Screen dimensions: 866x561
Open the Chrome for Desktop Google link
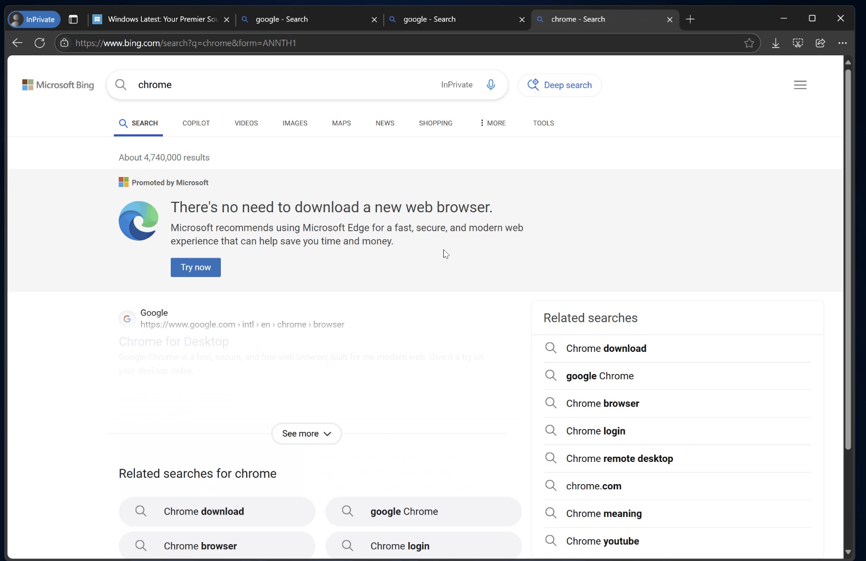coord(174,341)
